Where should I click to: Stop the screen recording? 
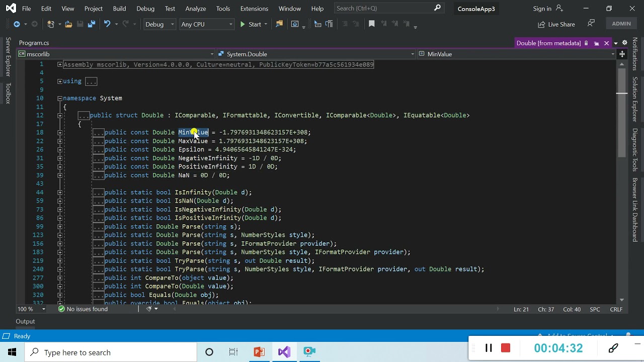506,348
